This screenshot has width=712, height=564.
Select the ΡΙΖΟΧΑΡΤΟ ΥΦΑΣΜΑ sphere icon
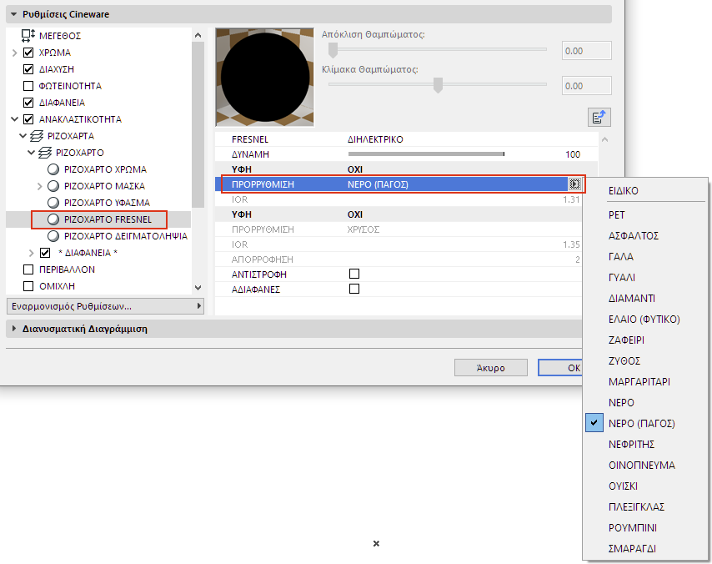tap(53, 203)
